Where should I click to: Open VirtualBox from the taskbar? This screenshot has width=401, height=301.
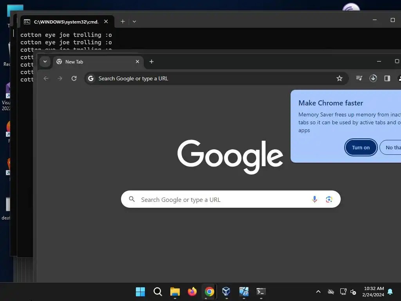(x=226, y=292)
